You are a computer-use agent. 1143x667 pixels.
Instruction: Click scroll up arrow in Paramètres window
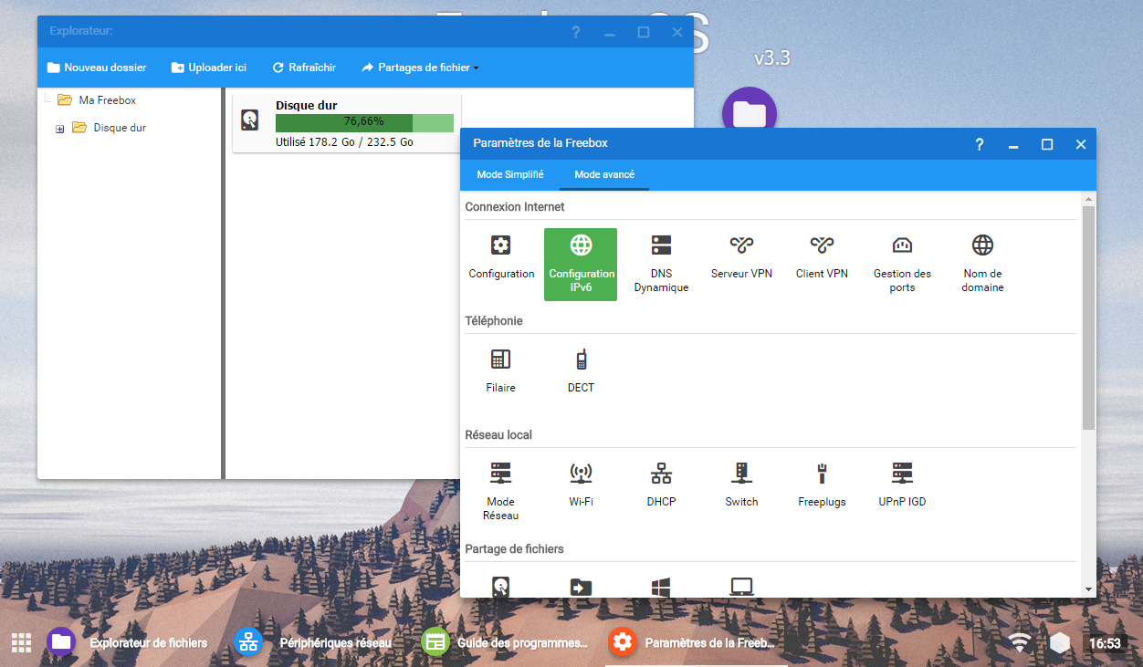(1088, 198)
